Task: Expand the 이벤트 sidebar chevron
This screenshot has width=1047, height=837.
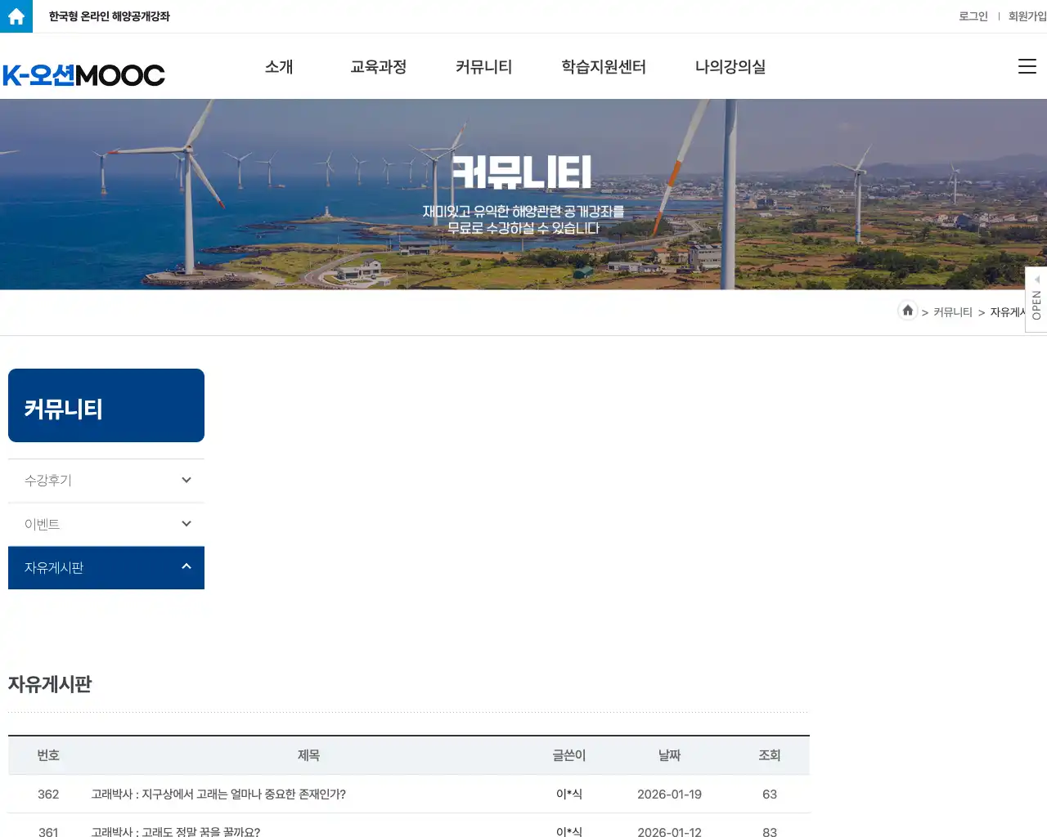Action: coord(186,524)
